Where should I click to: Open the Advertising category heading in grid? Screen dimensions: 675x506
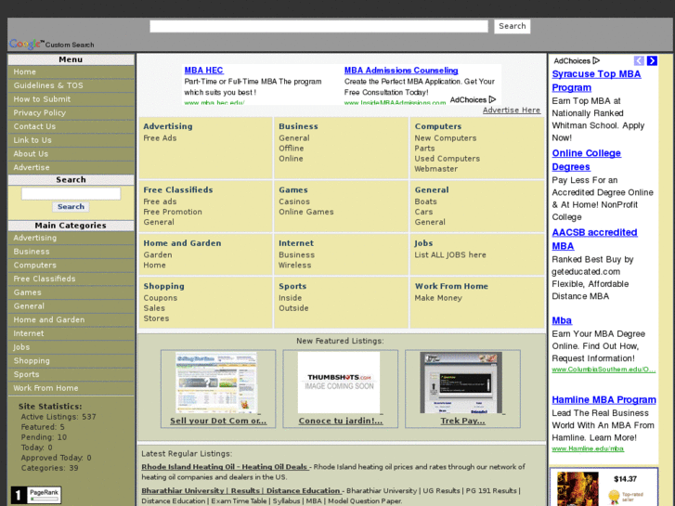168,126
